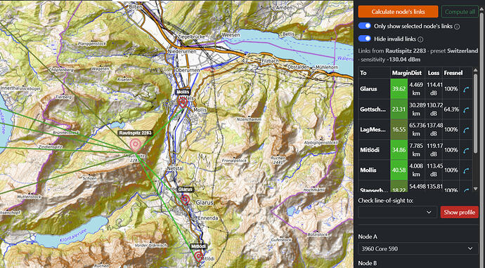Click the 113.45 dB loss cell
The width and height of the screenshot is (485, 268).
(x=434, y=170)
